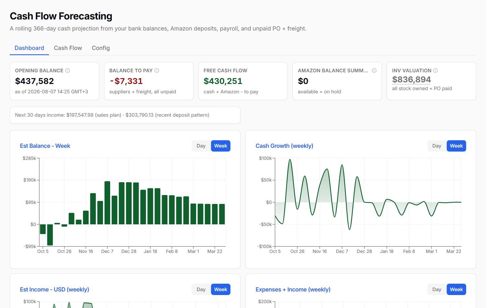Switch to the Dashboard tab
Viewport: 486px width, 308px height.
point(29,48)
